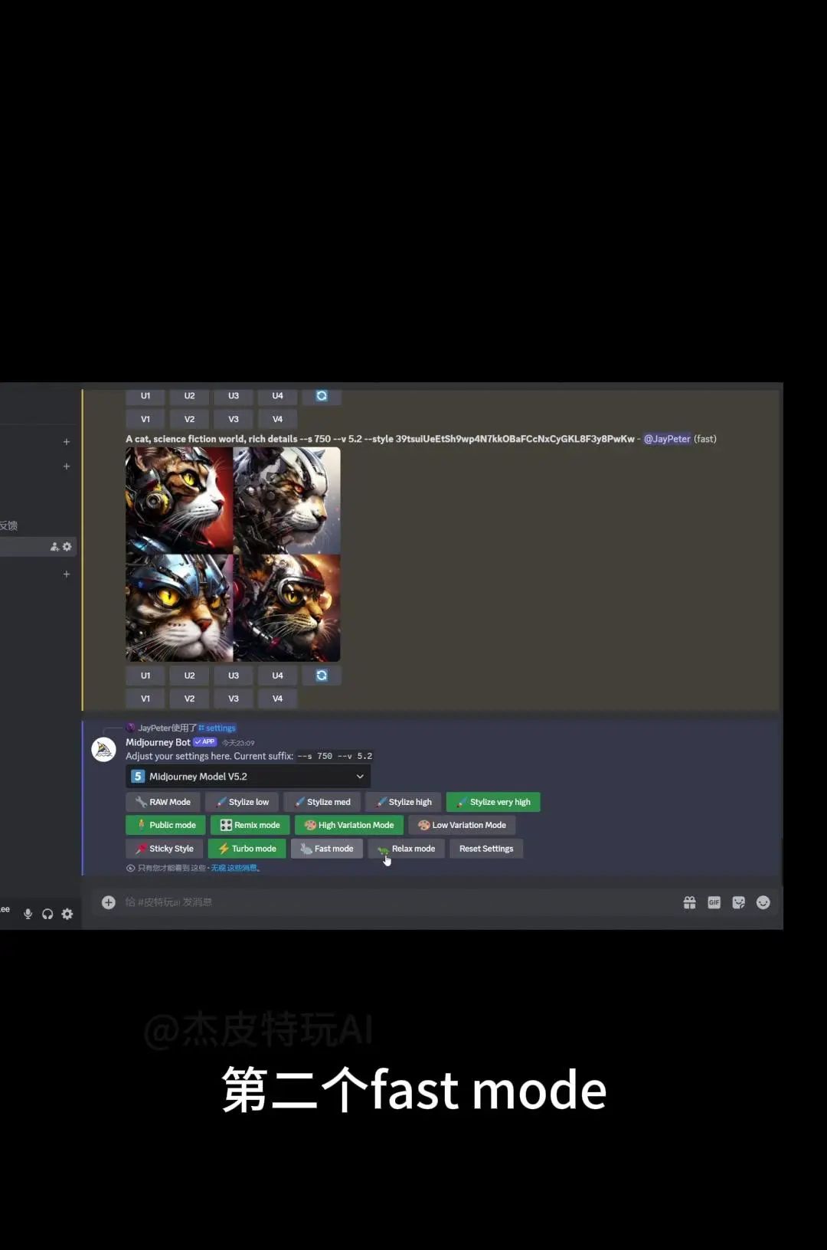Click the U3 button under the cat image grid
This screenshot has width=827, height=1250.
pyautogui.click(x=234, y=676)
